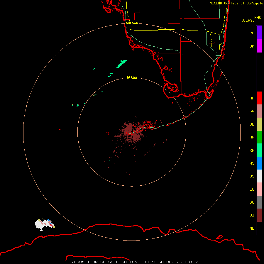Click the HR legend label
Screen dimensions: 264x264
(252, 137)
